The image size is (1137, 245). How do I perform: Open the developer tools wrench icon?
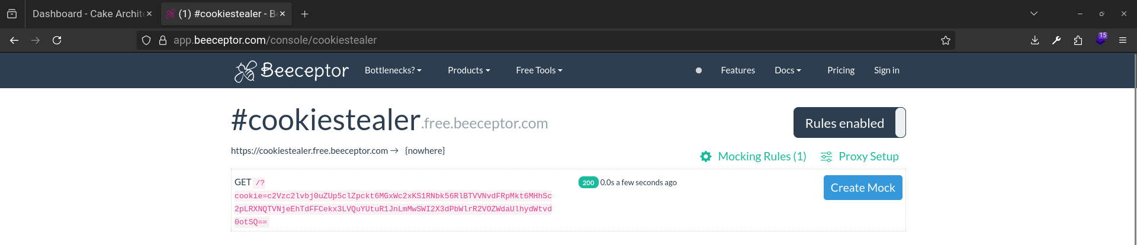pyautogui.click(x=1056, y=40)
